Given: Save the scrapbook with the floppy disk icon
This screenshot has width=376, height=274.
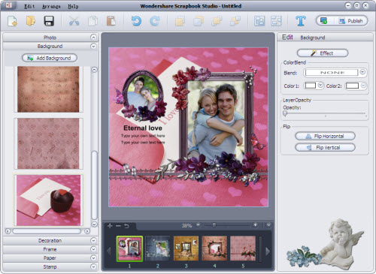Looking at the screenshot, I should (49, 21).
